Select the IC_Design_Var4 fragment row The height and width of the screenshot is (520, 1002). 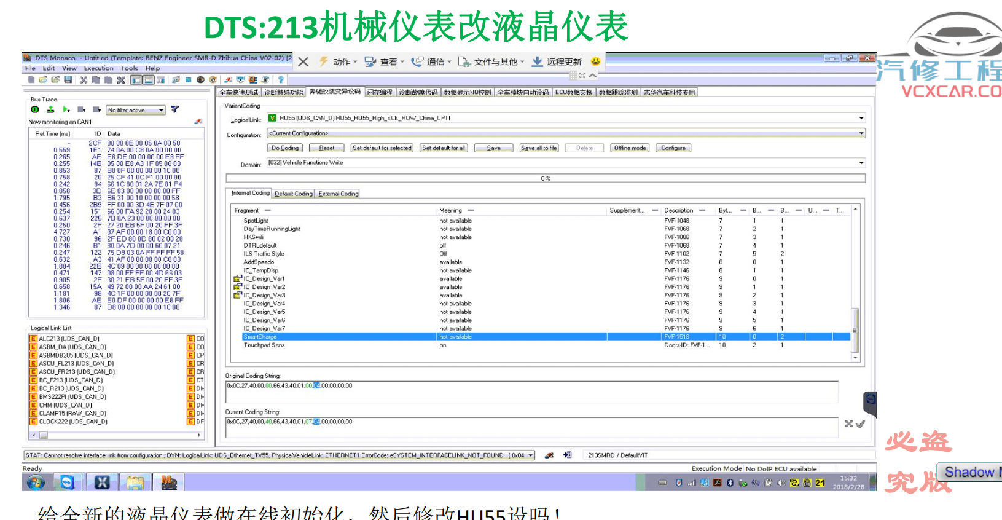pyautogui.click(x=264, y=304)
